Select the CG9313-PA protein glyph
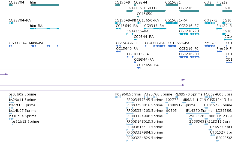232x142 pixels. click(155, 46)
